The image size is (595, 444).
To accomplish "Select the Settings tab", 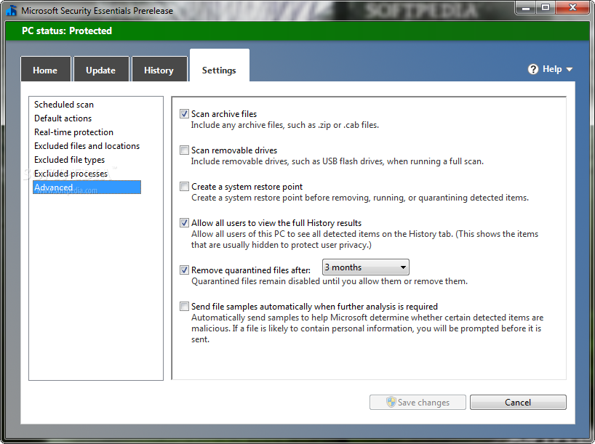I will 220,66.
